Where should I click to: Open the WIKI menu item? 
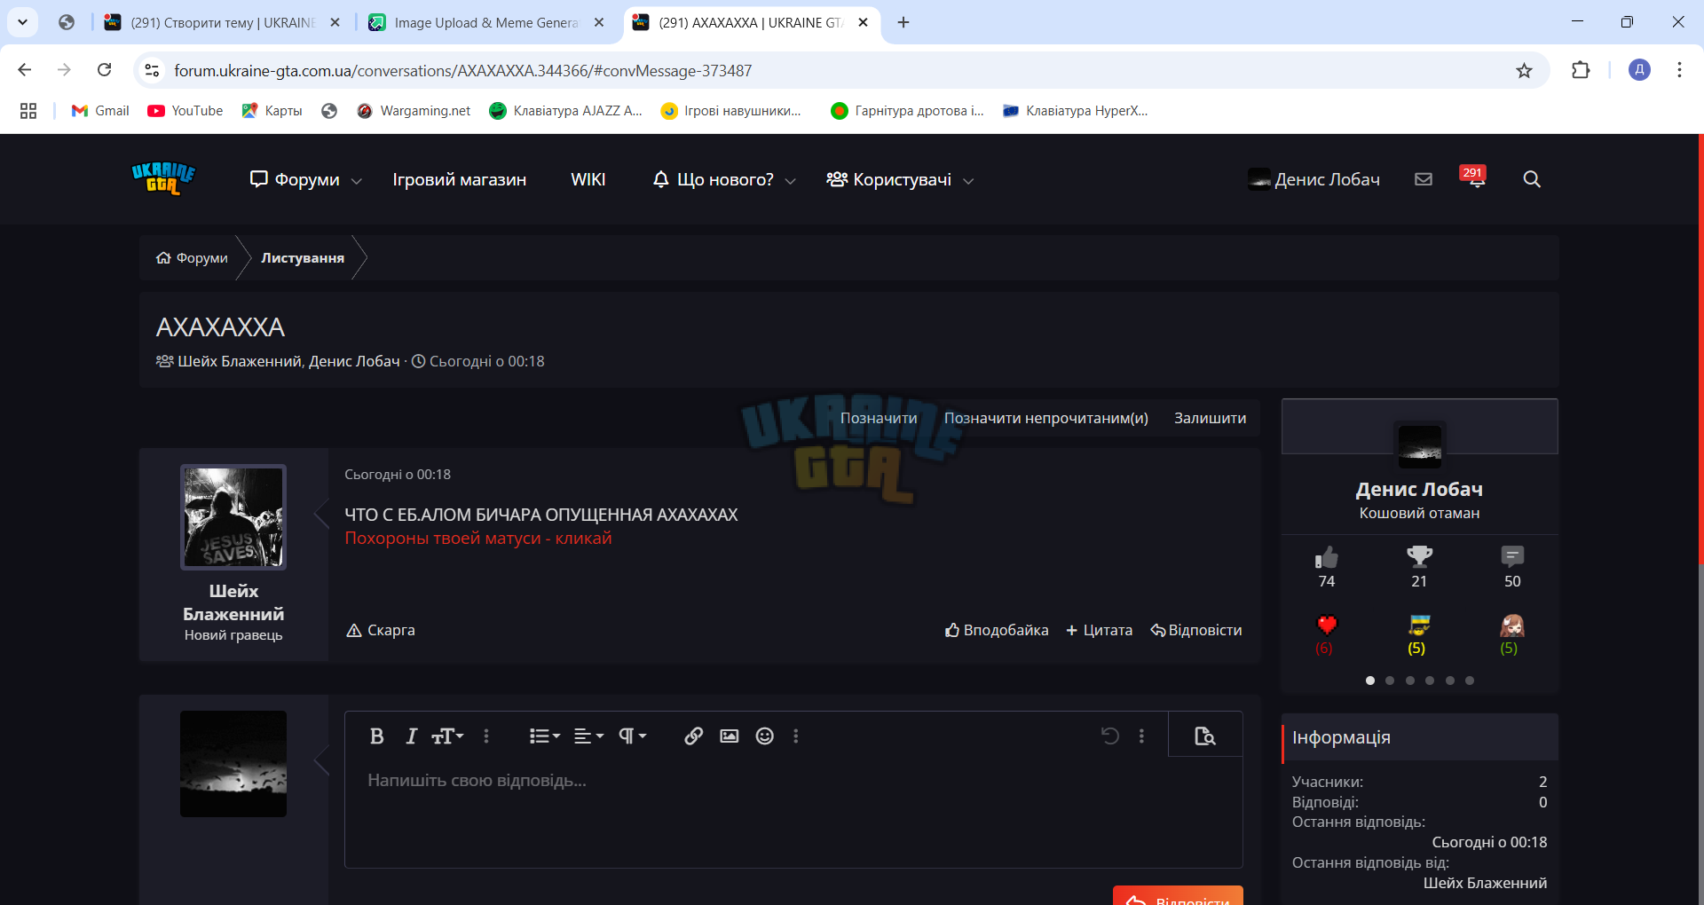(x=588, y=180)
